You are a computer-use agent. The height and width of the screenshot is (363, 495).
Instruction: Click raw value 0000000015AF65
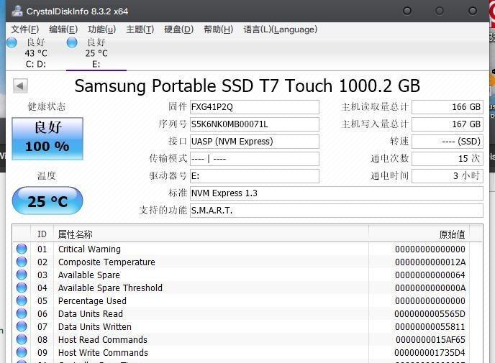click(430, 340)
